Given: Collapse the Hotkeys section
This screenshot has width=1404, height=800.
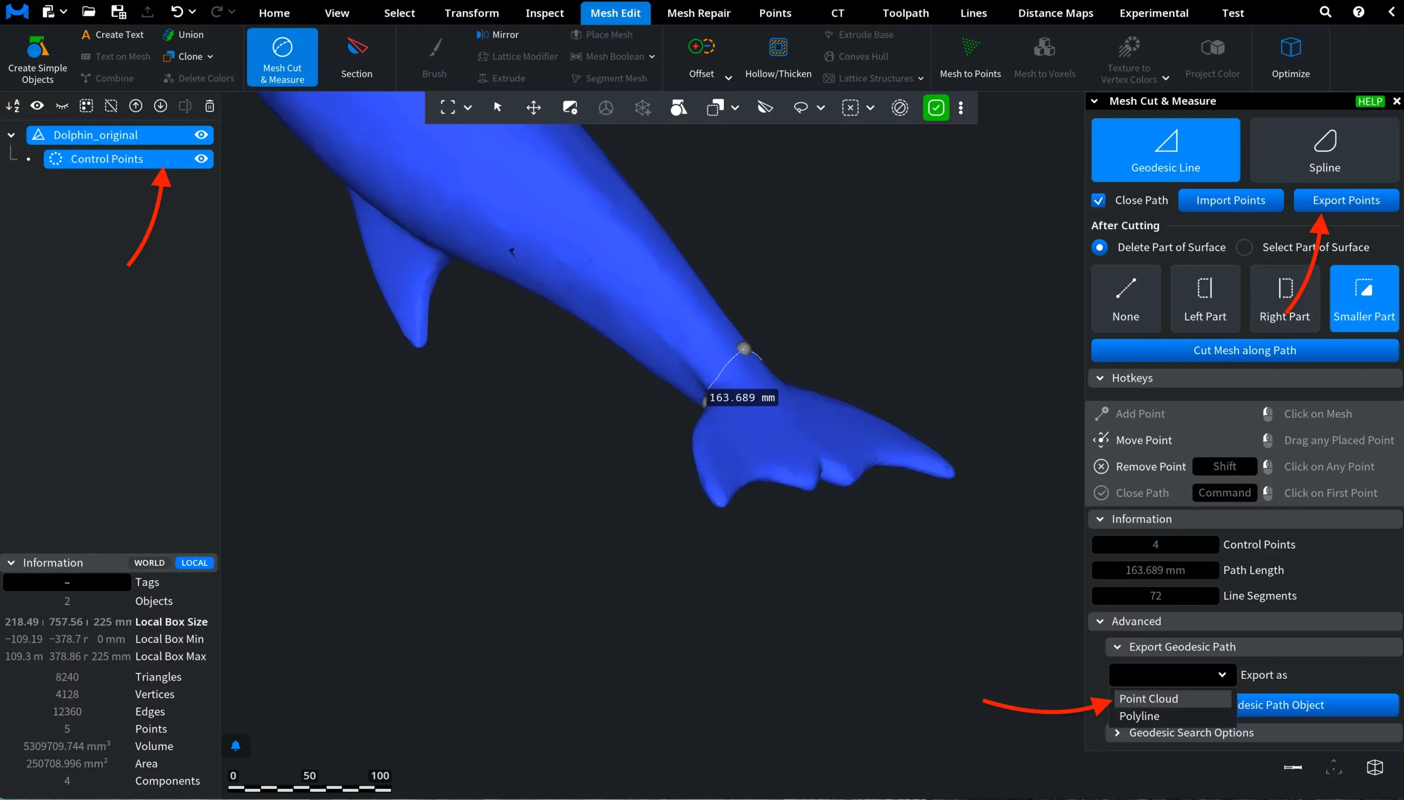Looking at the screenshot, I should pos(1100,378).
